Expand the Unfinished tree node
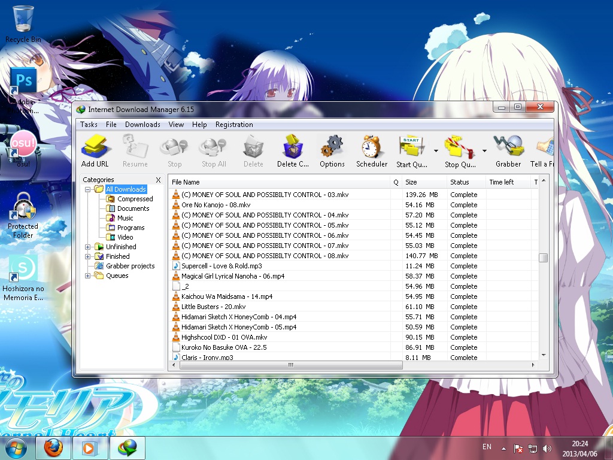 tap(87, 247)
